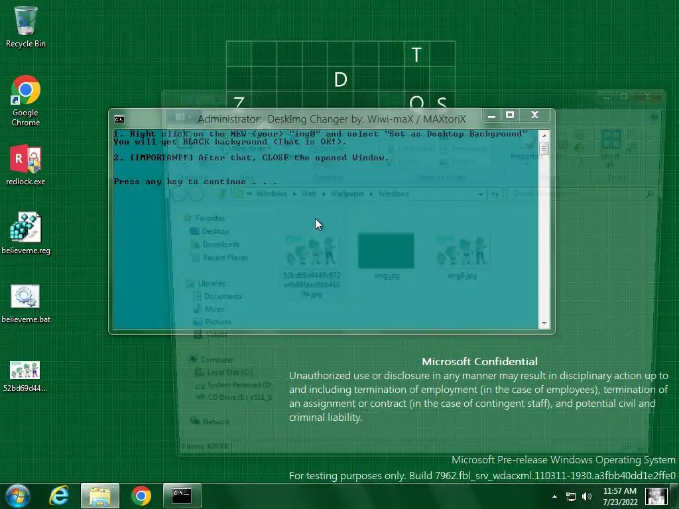
Task: Select Local Disk (C:) in Explorer tree
Action: click(224, 372)
